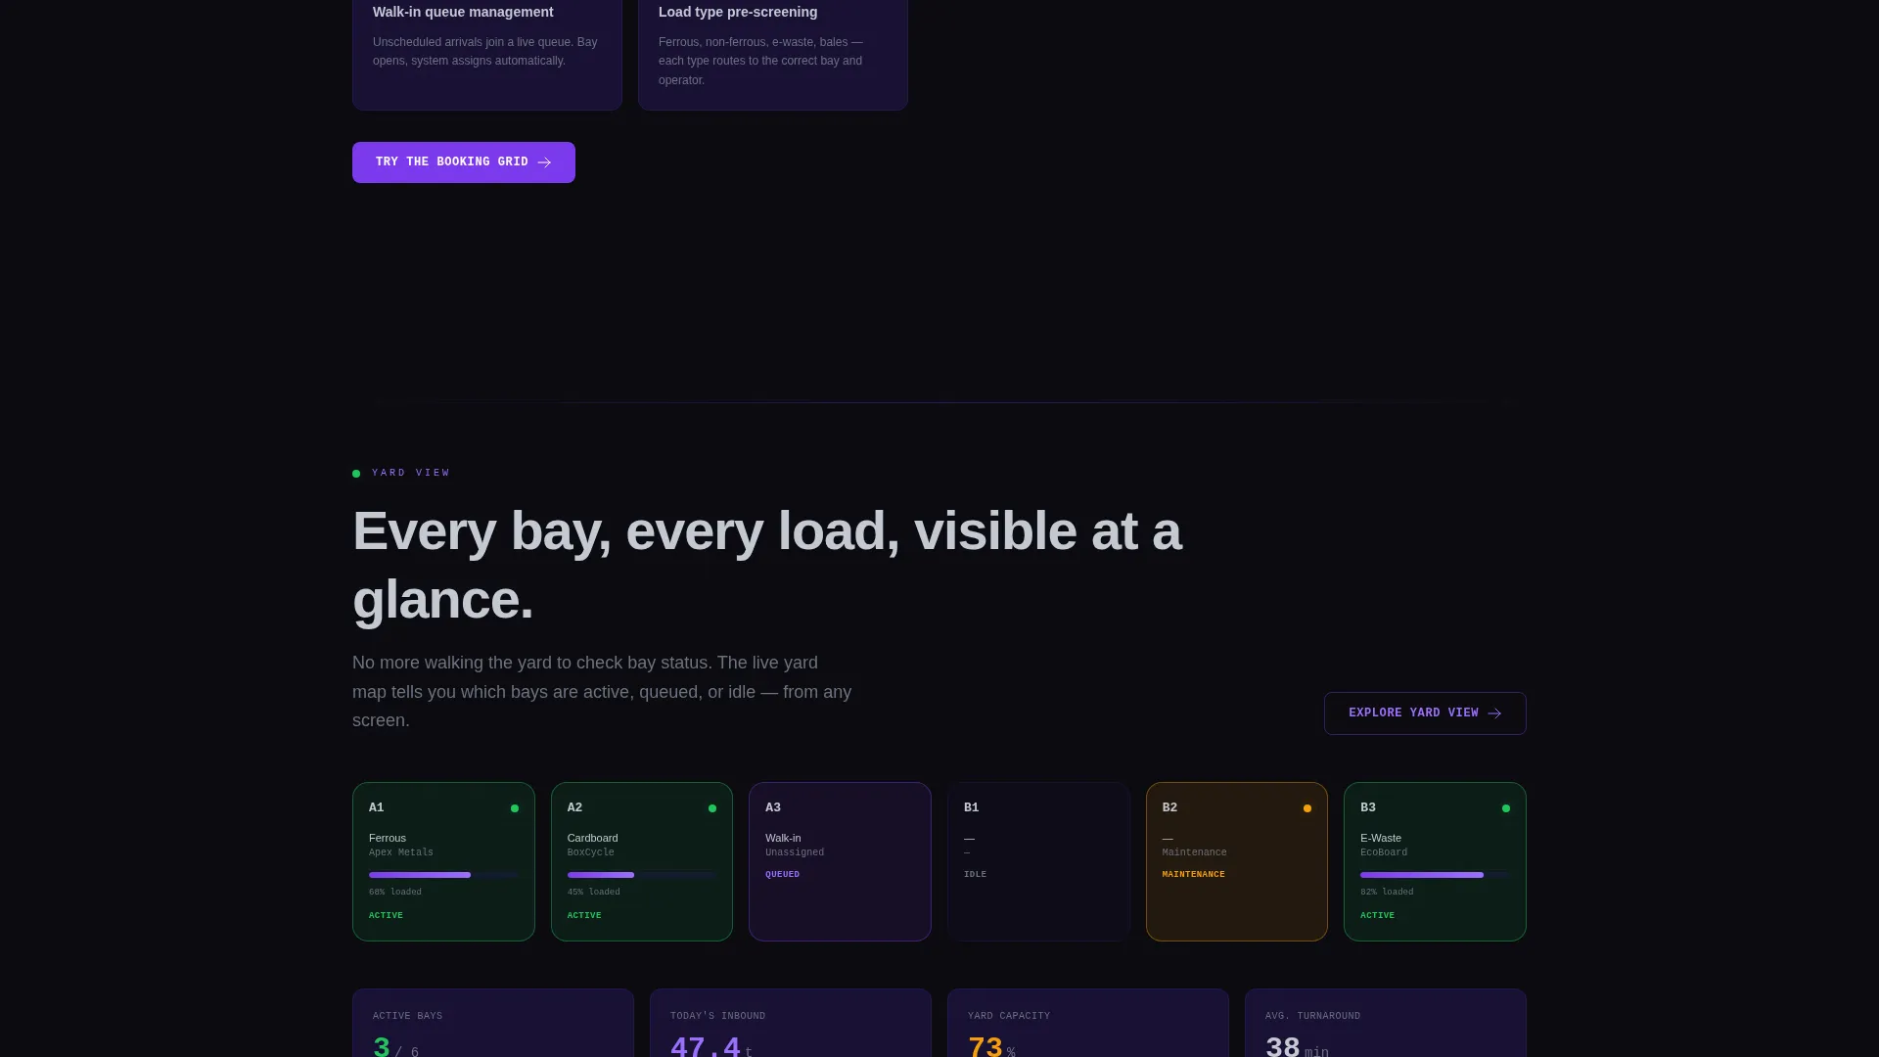Click the A2 45% loaded progress bar

(x=642, y=875)
